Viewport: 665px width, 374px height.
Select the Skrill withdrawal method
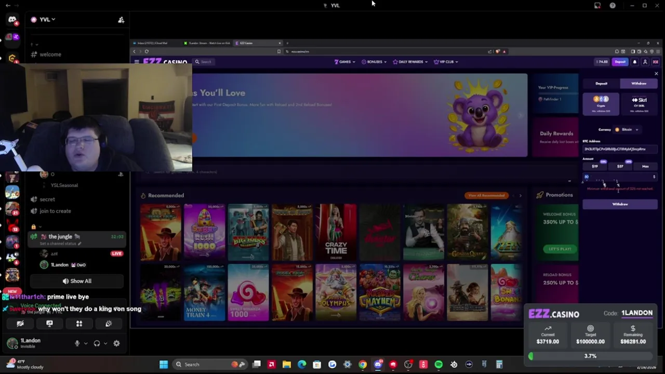[639, 104]
